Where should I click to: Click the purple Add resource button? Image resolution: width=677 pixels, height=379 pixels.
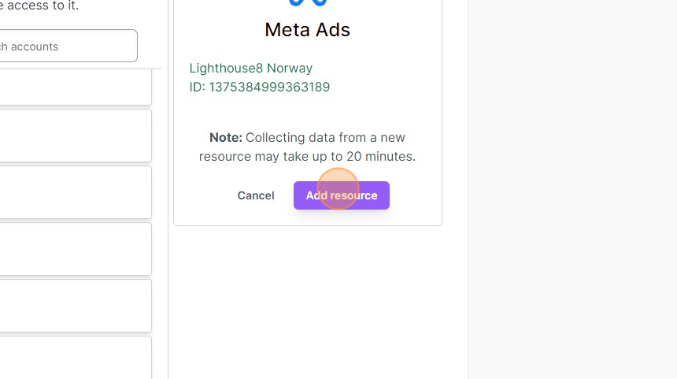pos(341,195)
